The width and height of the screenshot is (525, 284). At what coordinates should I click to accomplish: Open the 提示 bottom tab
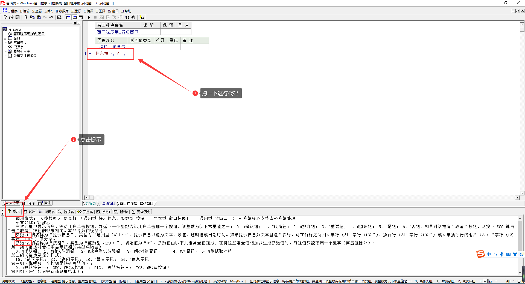(14, 212)
